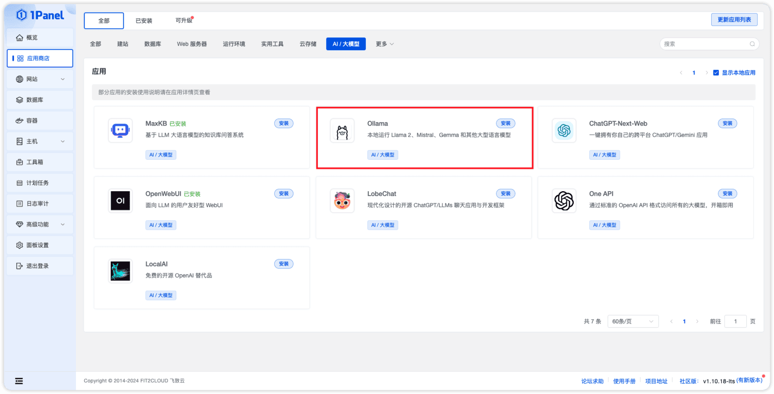The height and width of the screenshot is (394, 774).
Task: Open the 论坛求助 link
Action: tap(593, 381)
